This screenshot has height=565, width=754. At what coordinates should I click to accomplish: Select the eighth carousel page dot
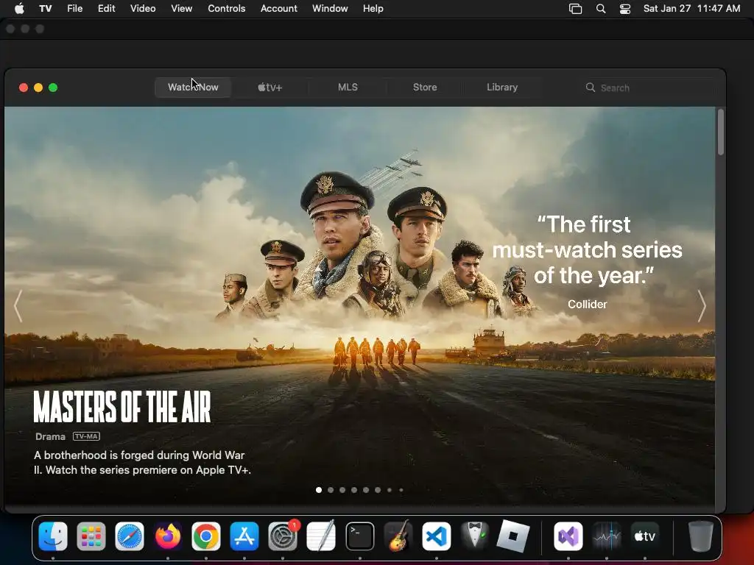pyautogui.click(x=401, y=490)
